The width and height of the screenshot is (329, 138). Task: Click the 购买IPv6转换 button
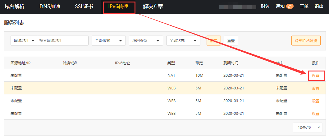coord(306,41)
